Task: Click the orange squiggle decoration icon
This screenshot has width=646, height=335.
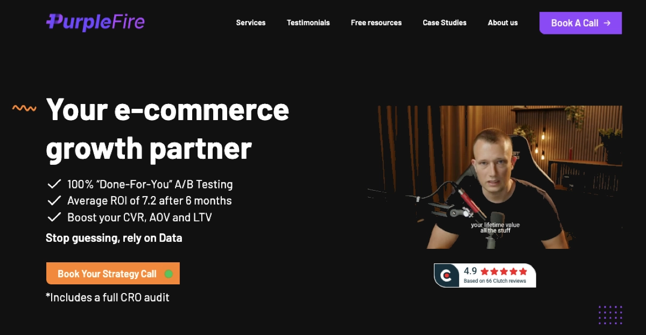Action: click(24, 108)
